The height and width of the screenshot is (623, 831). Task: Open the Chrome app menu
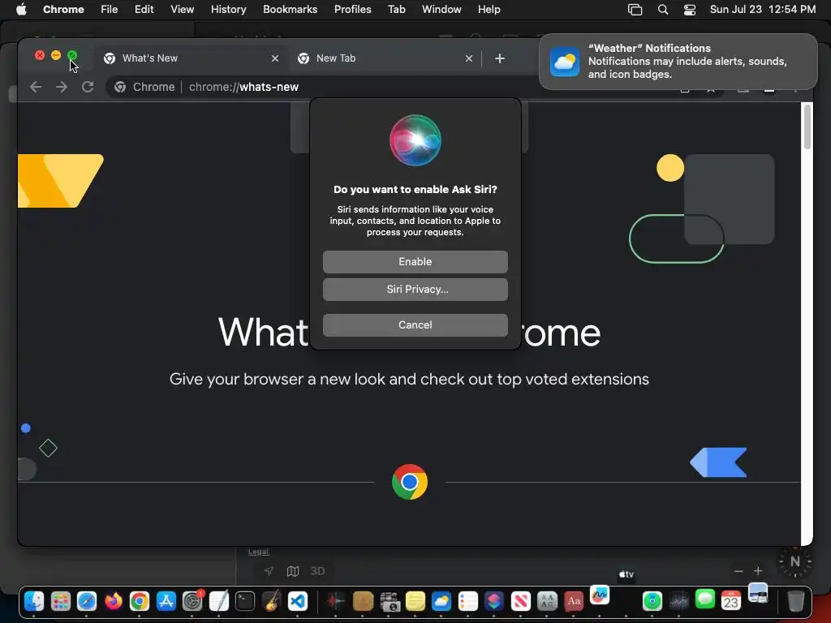[x=63, y=10]
